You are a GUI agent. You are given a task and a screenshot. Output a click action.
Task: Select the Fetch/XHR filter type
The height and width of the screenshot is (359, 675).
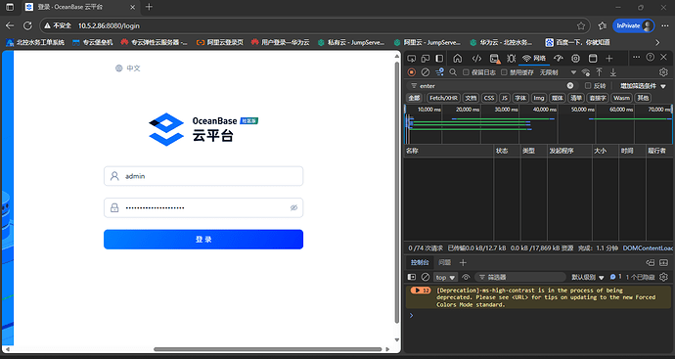tap(443, 98)
